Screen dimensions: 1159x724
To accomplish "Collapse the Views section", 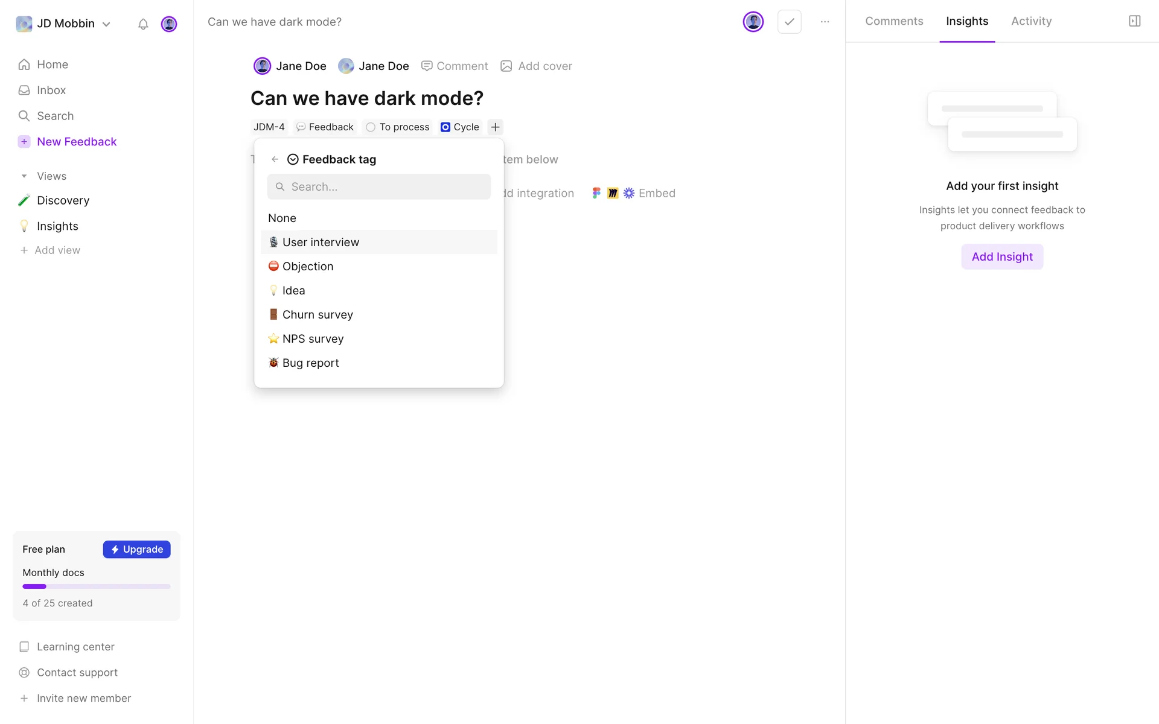I will 24,176.
